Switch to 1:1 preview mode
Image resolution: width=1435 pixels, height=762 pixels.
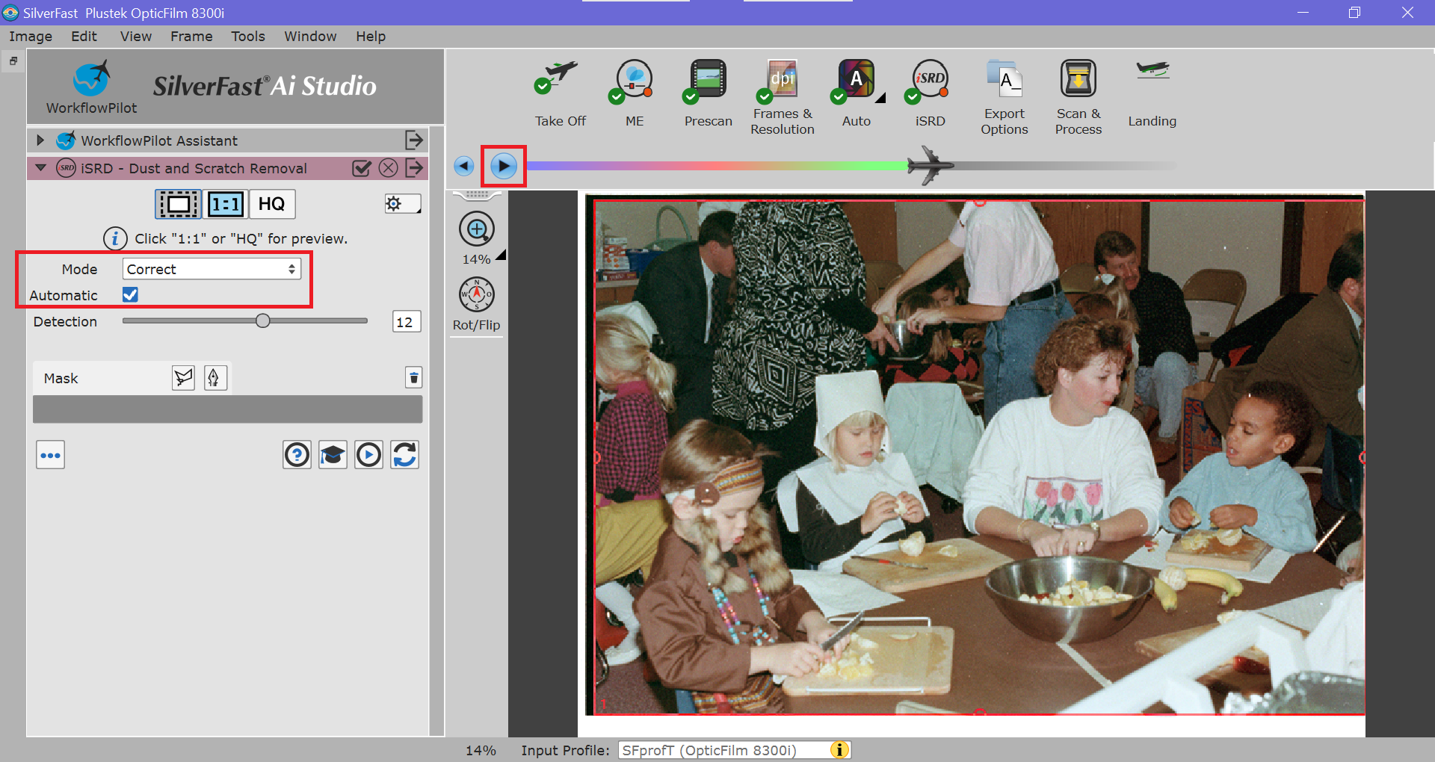tap(226, 204)
